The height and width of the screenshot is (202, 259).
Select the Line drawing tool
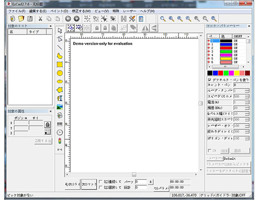coord(60,47)
